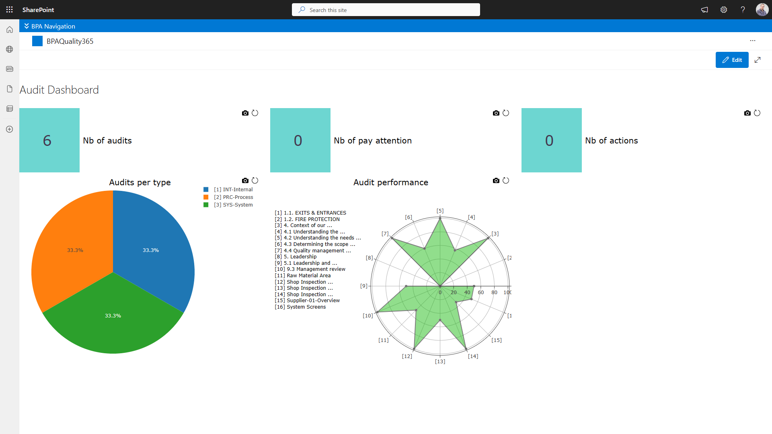This screenshot has height=434, width=772.
Task: Click the search this site field
Action: (x=386, y=10)
